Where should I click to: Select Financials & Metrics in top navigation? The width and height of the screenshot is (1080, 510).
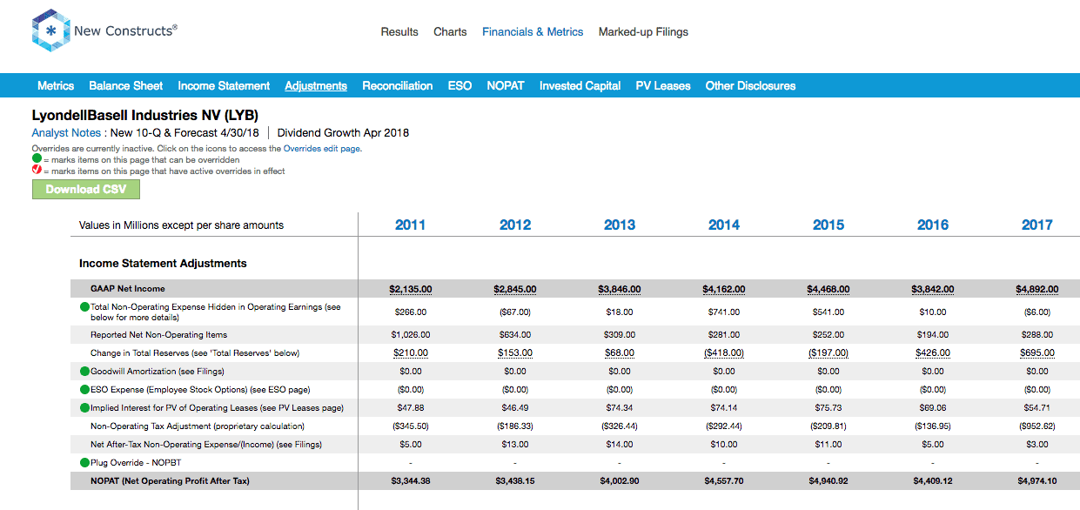point(533,32)
